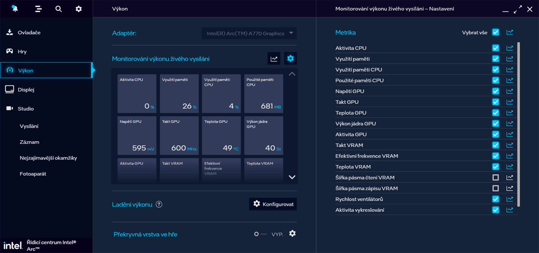Open the Vysílání subsection
This screenshot has width=539, height=253.
click(29, 126)
